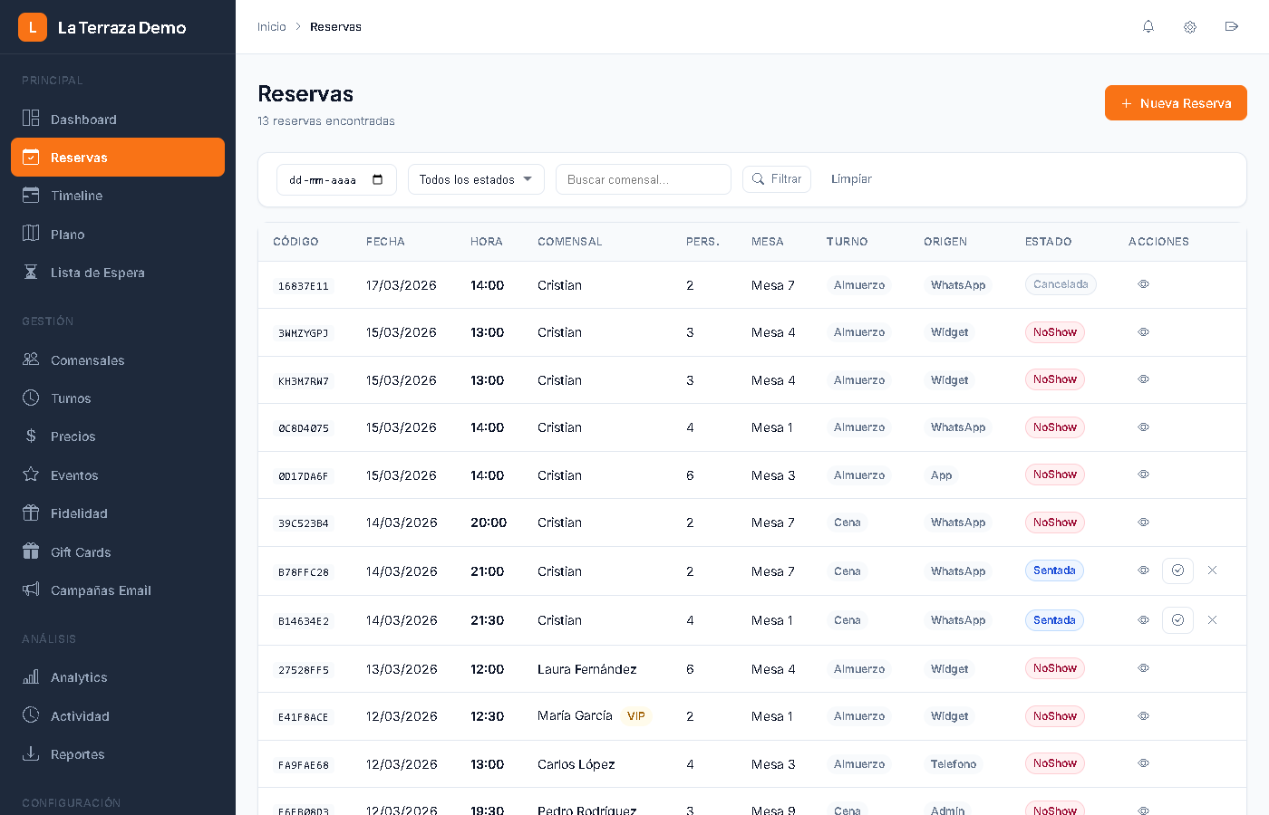Select Reservas in sidebar

click(x=118, y=158)
